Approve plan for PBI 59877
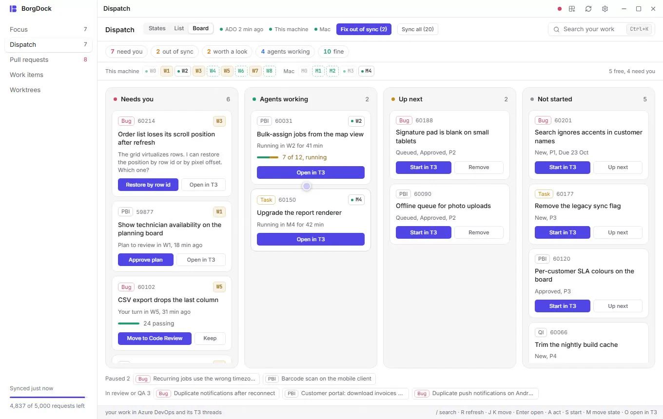 [146, 260]
